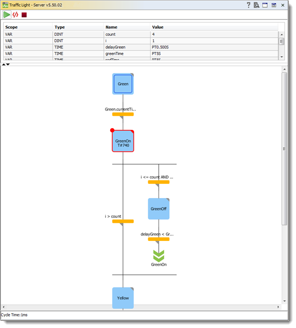Click the GreenOn step with breakpoint
This screenshot has width=296, height=328.
pos(123,141)
